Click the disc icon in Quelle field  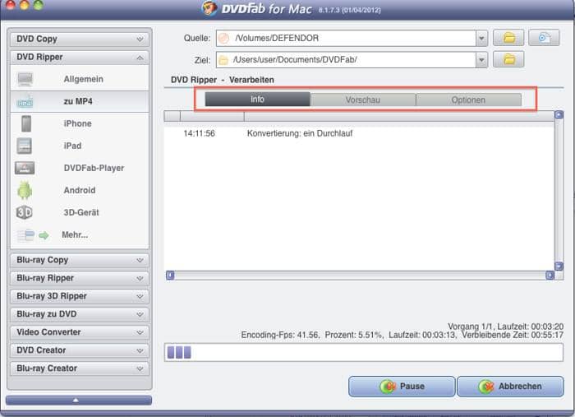tap(223, 38)
